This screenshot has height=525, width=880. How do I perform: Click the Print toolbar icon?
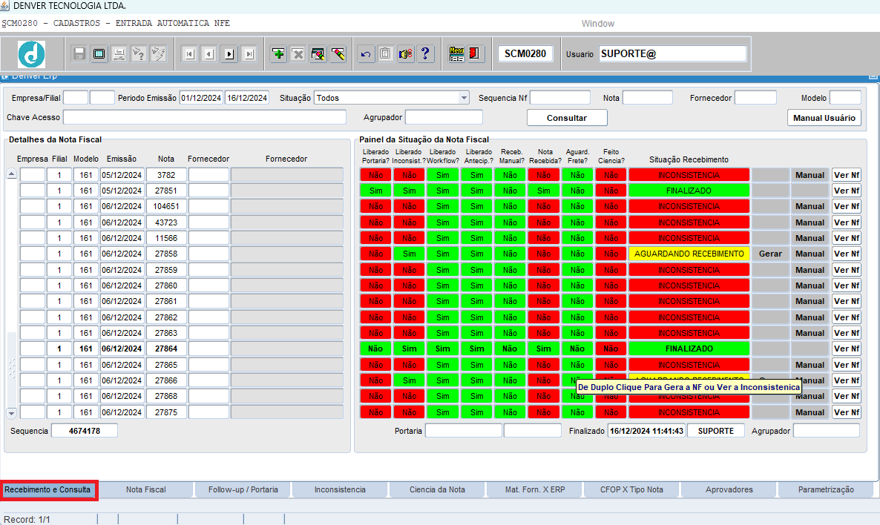pyautogui.click(x=119, y=54)
